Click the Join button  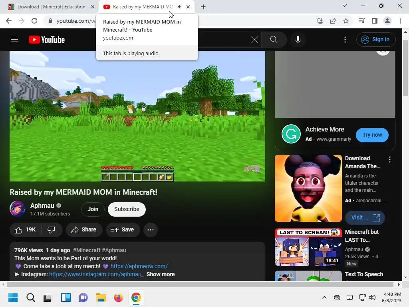coord(93,209)
